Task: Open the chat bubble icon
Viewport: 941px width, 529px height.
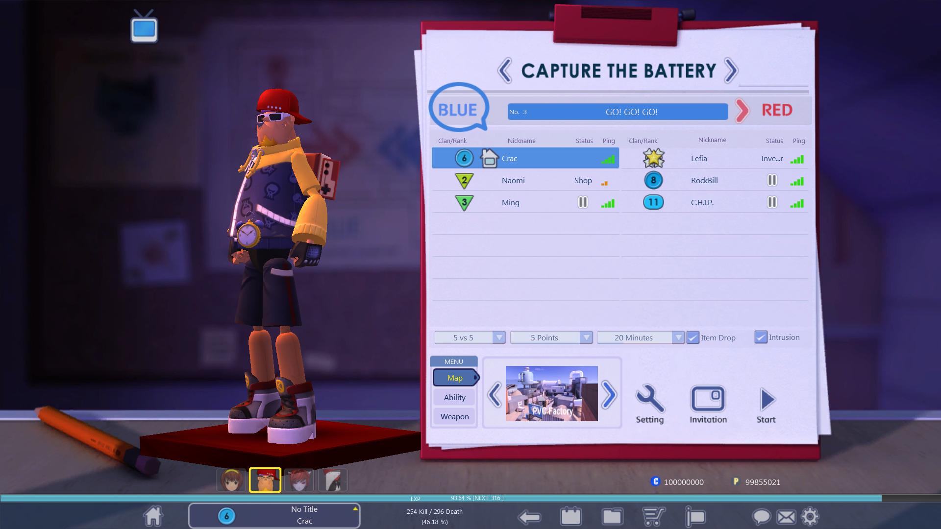Action: coord(761,516)
